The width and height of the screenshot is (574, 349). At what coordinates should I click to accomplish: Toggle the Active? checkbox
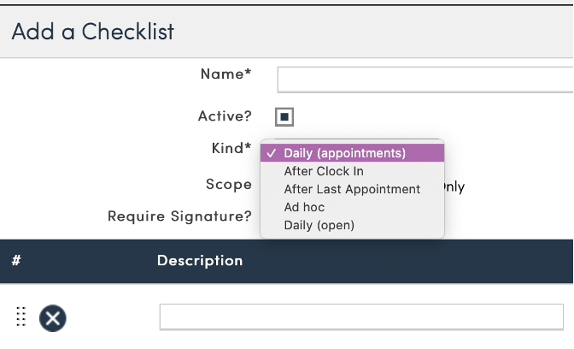(284, 115)
